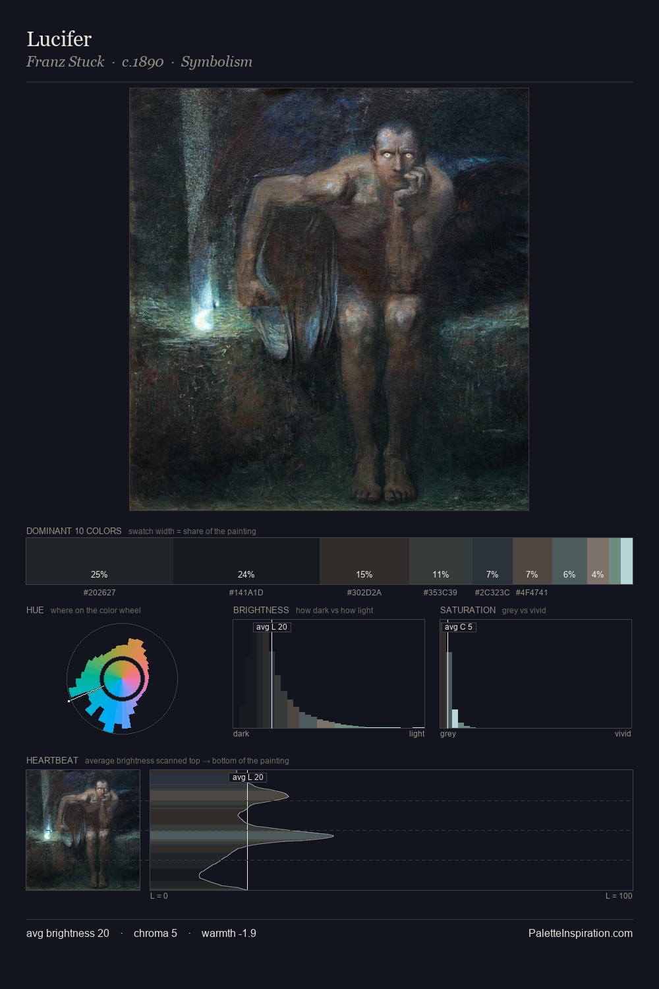This screenshot has width=659, height=989.
Task: Click the hex code '#353C39'
Action: coord(440,593)
